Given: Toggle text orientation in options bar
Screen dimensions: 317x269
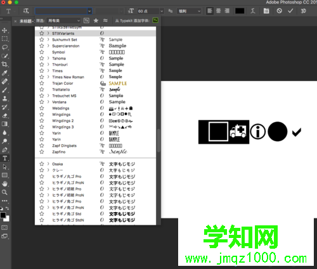Looking at the screenshot, I should (26, 11).
